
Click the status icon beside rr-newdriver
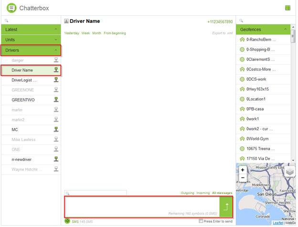[x=56, y=159]
